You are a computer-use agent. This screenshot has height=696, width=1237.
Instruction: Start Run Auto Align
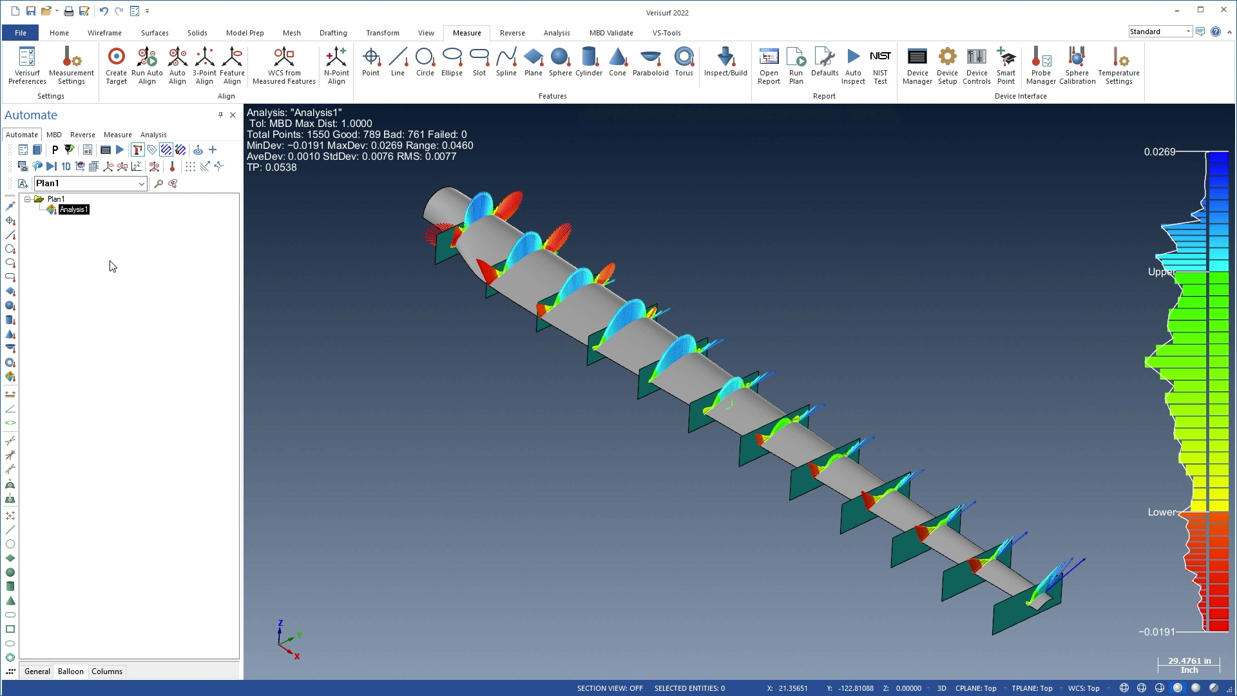(147, 66)
